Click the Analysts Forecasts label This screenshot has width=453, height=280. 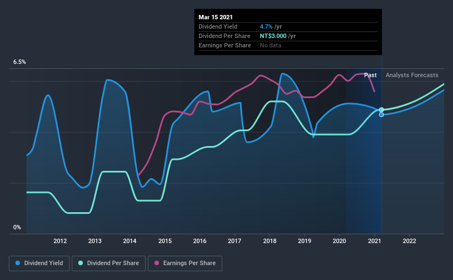click(x=412, y=75)
